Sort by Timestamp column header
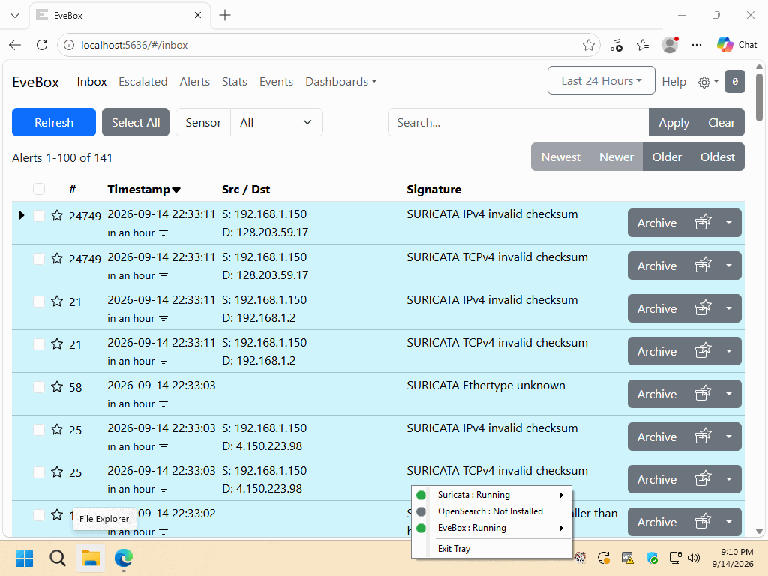The height and width of the screenshot is (576, 768). click(144, 190)
